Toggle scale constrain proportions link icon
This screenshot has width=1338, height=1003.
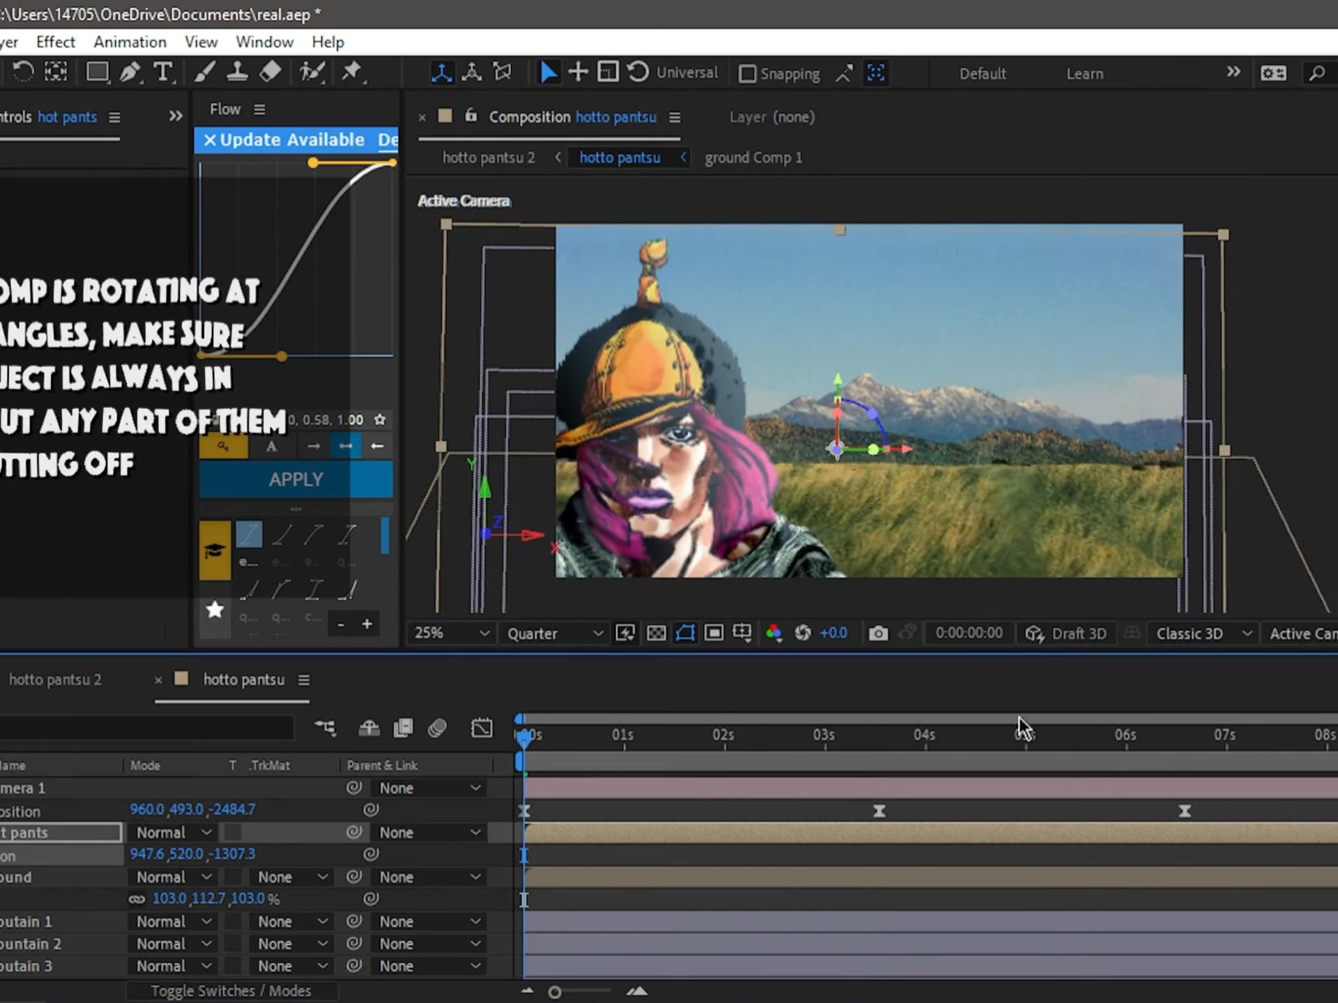[137, 899]
